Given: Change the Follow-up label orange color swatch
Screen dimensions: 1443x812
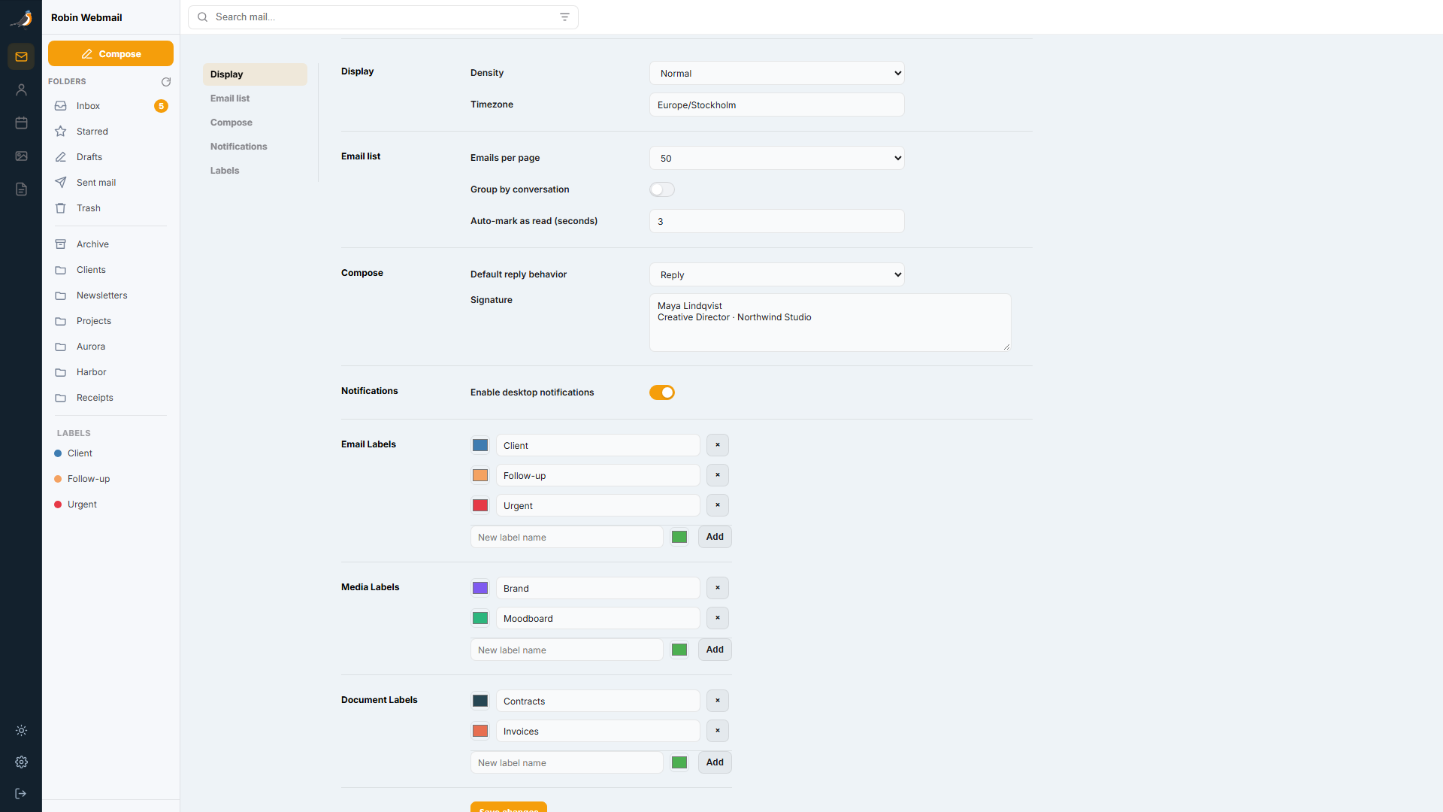Looking at the screenshot, I should coord(480,475).
